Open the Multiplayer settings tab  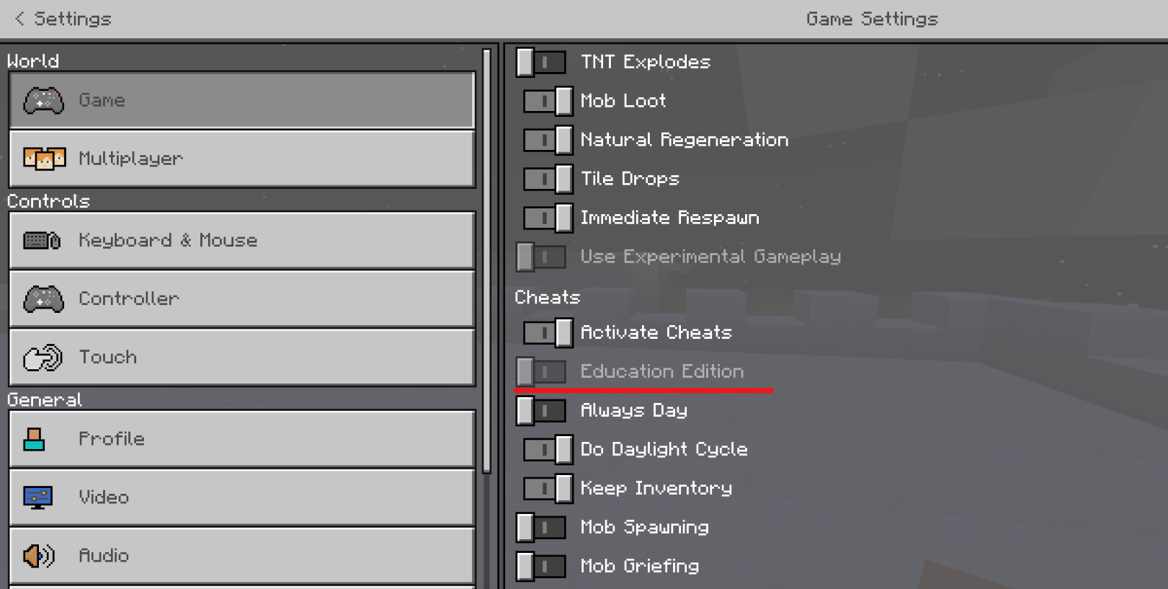tap(242, 159)
